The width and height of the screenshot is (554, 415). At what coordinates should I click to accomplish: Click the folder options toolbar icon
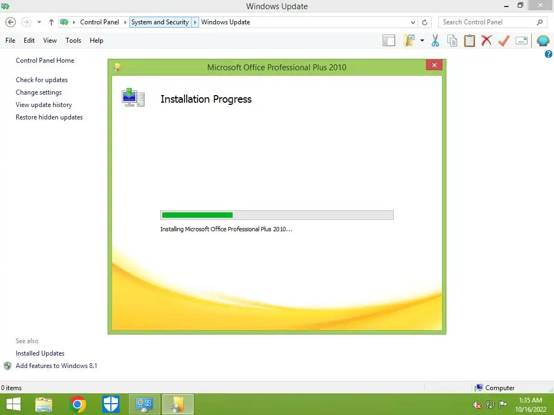pos(410,41)
